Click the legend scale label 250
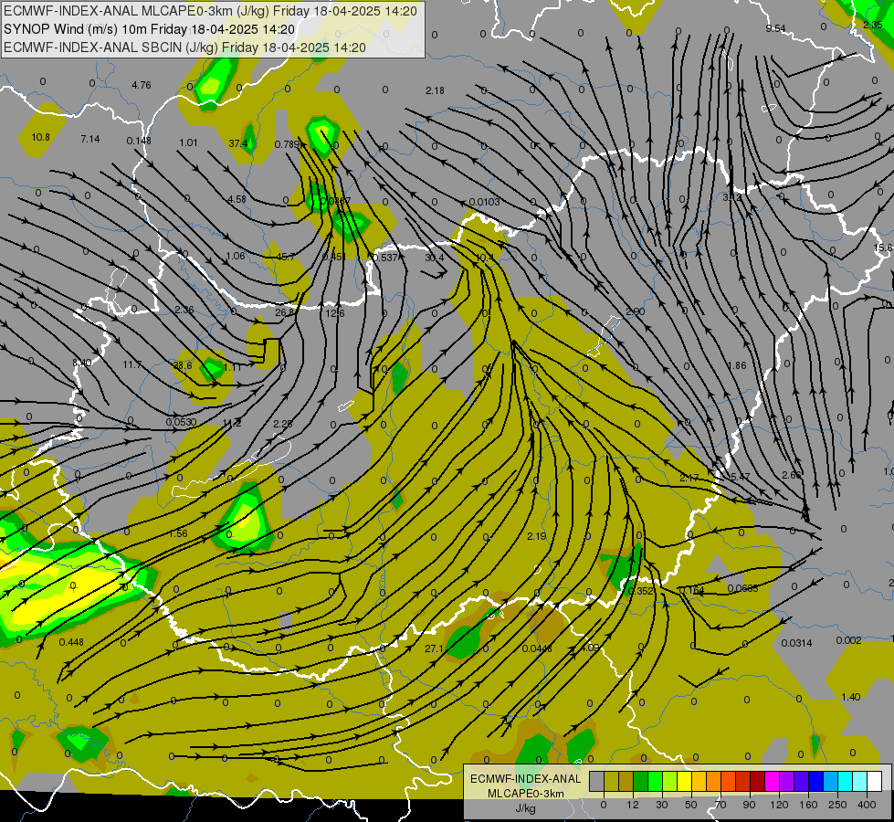This screenshot has width=894, height=822. pyautogui.click(x=837, y=805)
